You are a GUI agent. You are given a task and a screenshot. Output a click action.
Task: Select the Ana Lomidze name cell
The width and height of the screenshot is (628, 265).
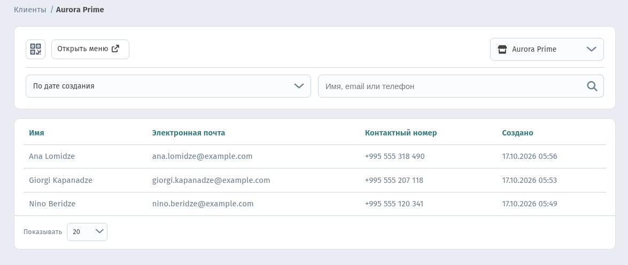[52, 156]
